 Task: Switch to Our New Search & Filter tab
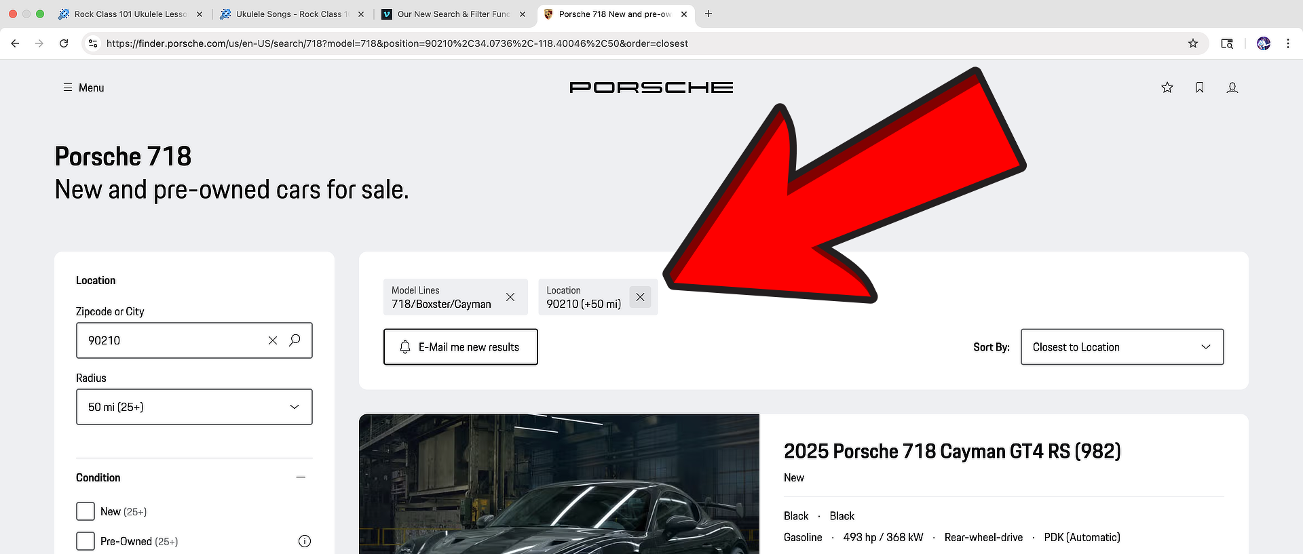coord(453,14)
